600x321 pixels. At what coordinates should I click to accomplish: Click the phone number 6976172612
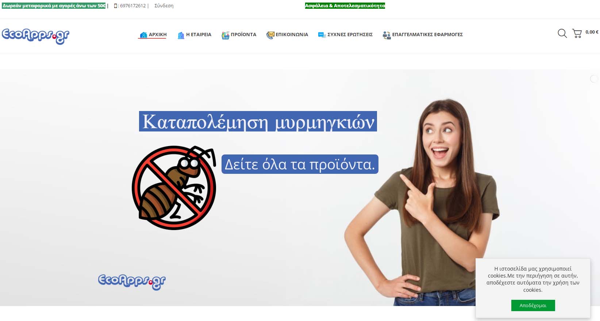point(133,6)
